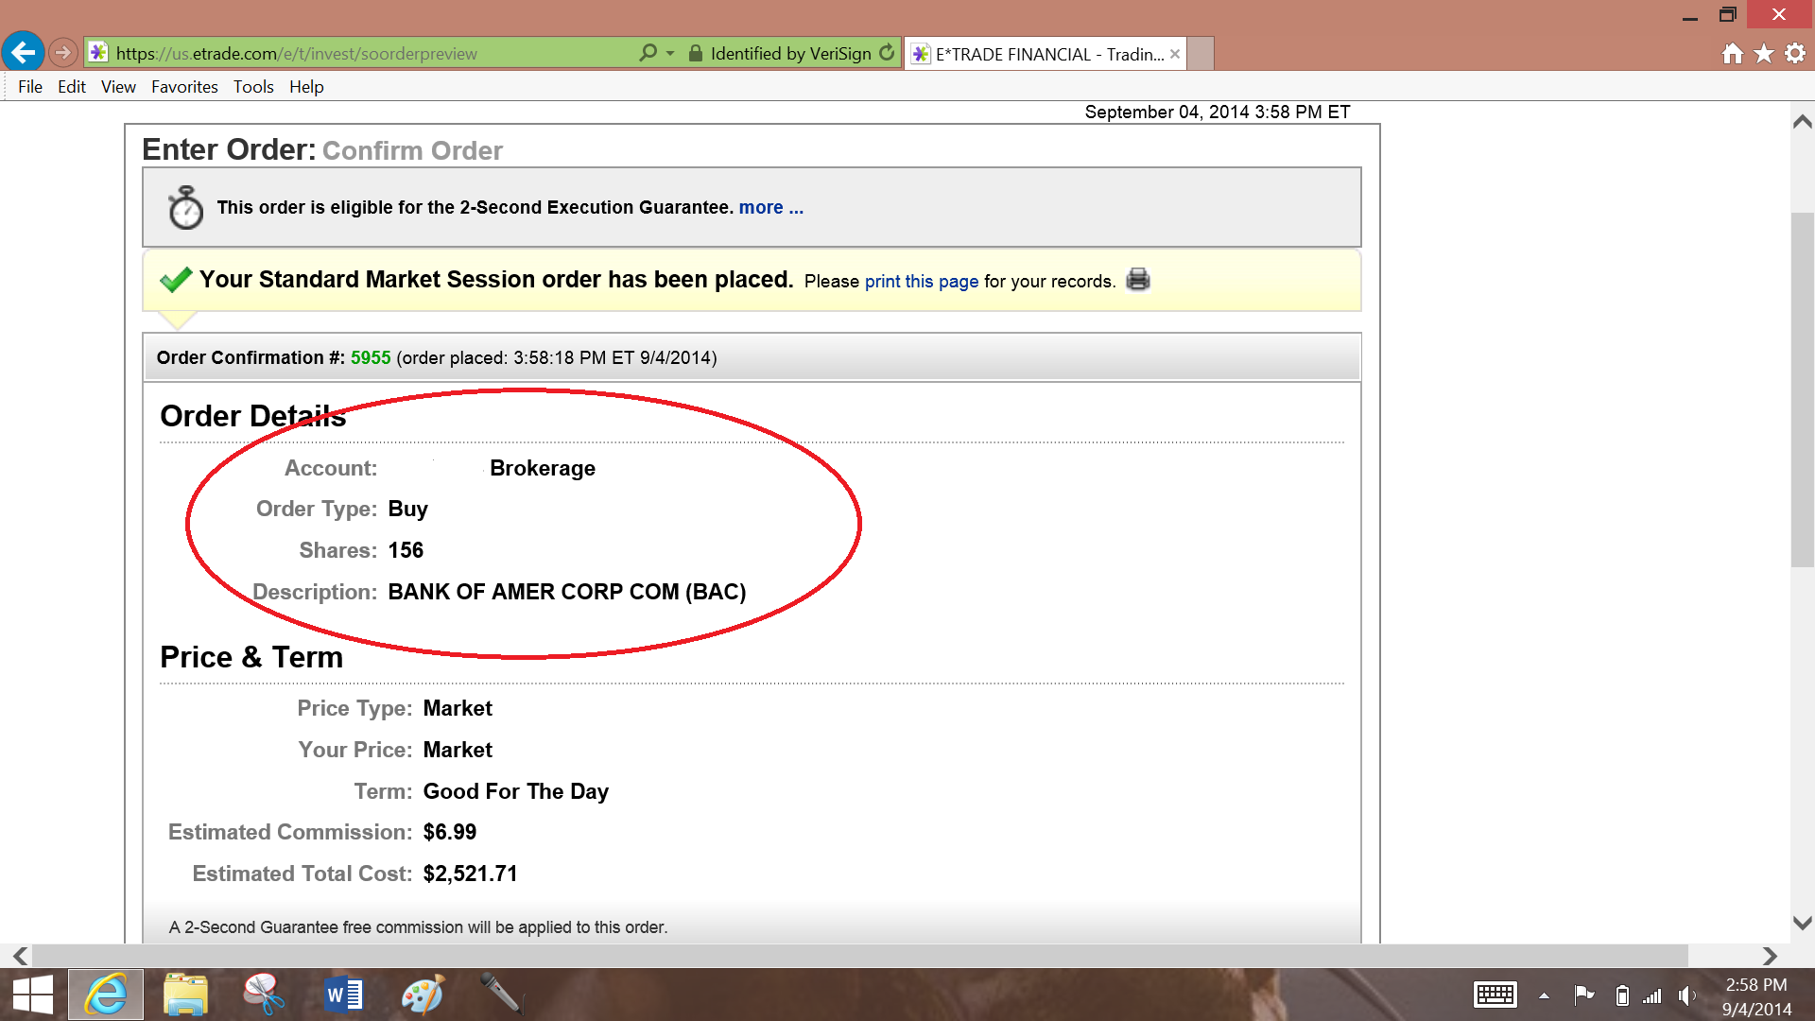Open the Favorites menu
Screen dimensions: 1815x1021
[x=184, y=87]
